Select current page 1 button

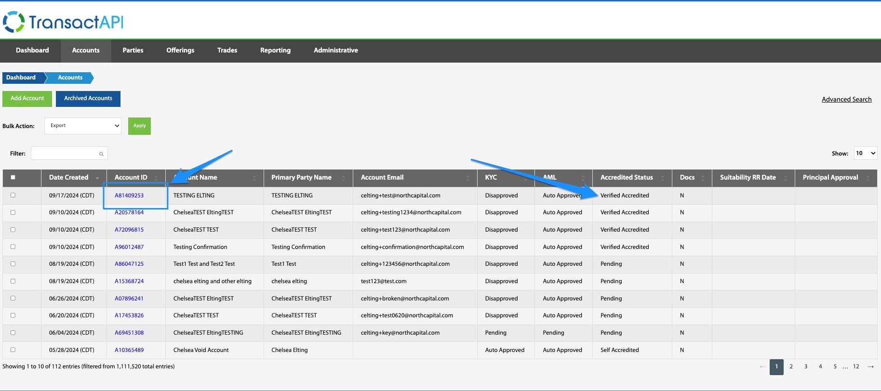click(776, 366)
